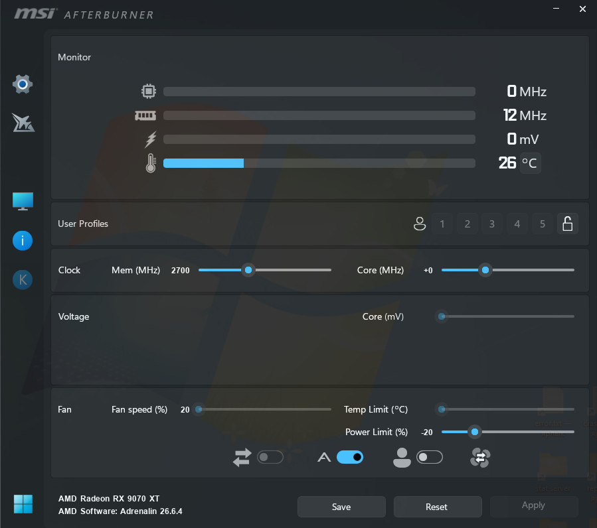Click the Windows startup logo icon
The image size is (597, 528).
click(x=23, y=503)
